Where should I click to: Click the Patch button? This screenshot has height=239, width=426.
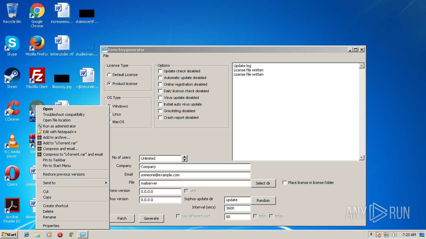tap(122, 218)
